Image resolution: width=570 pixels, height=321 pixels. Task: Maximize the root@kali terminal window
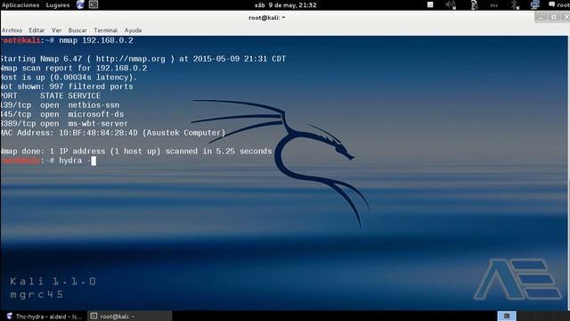click(x=554, y=17)
